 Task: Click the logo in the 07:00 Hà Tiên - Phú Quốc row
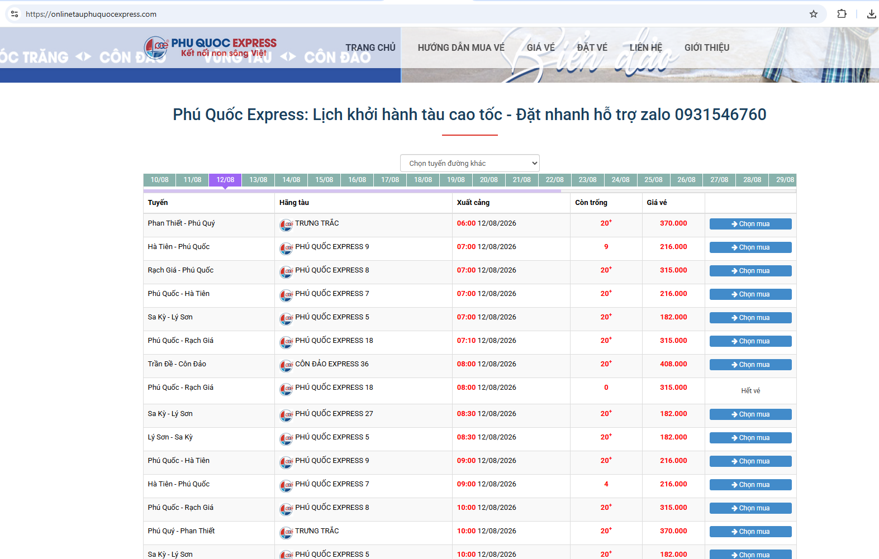tap(286, 249)
